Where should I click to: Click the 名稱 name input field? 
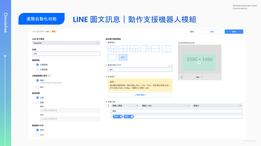(x=66, y=54)
